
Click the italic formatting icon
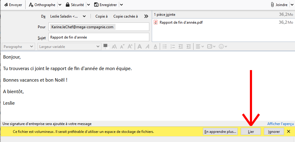(x=147, y=46)
